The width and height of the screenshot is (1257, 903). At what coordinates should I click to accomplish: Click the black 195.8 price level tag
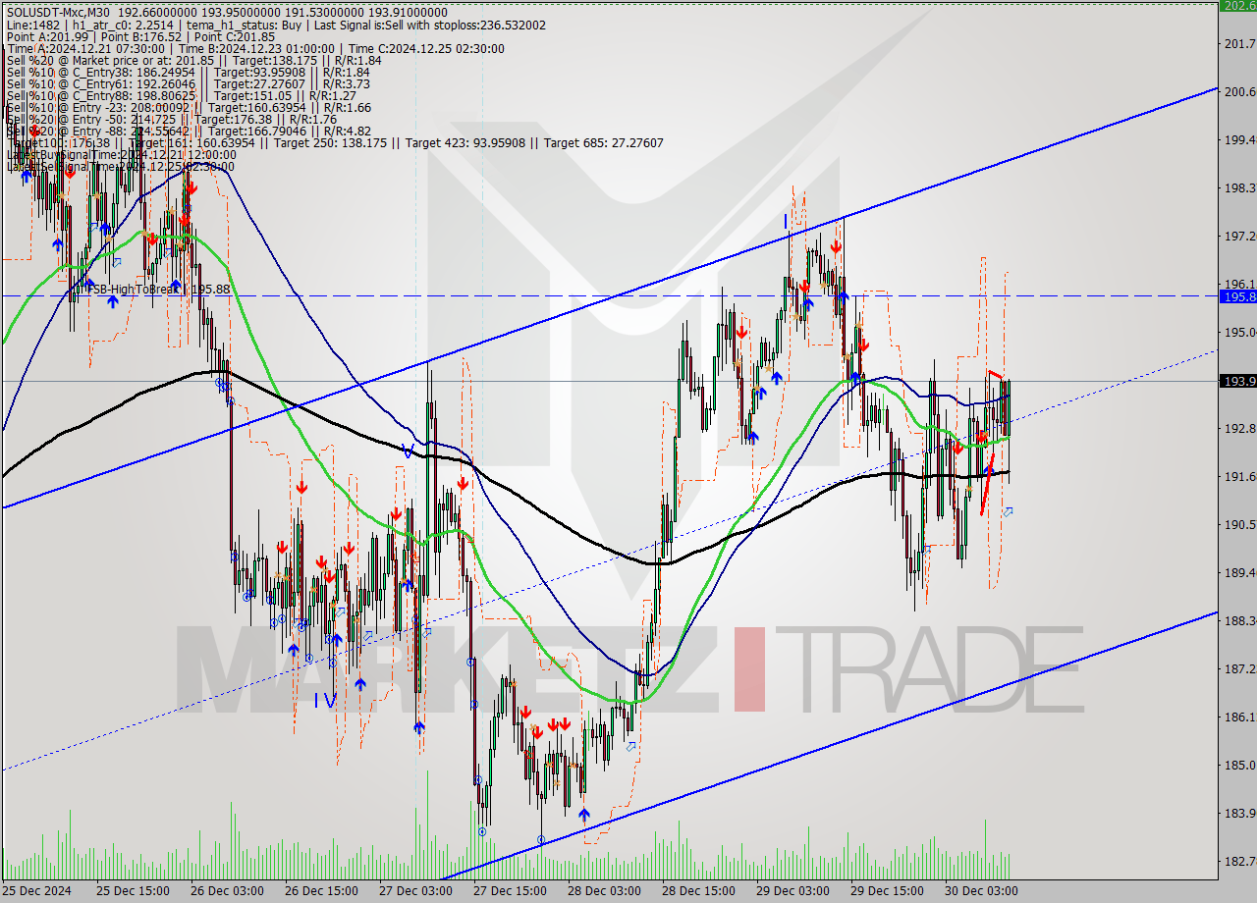click(x=1237, y=295)
